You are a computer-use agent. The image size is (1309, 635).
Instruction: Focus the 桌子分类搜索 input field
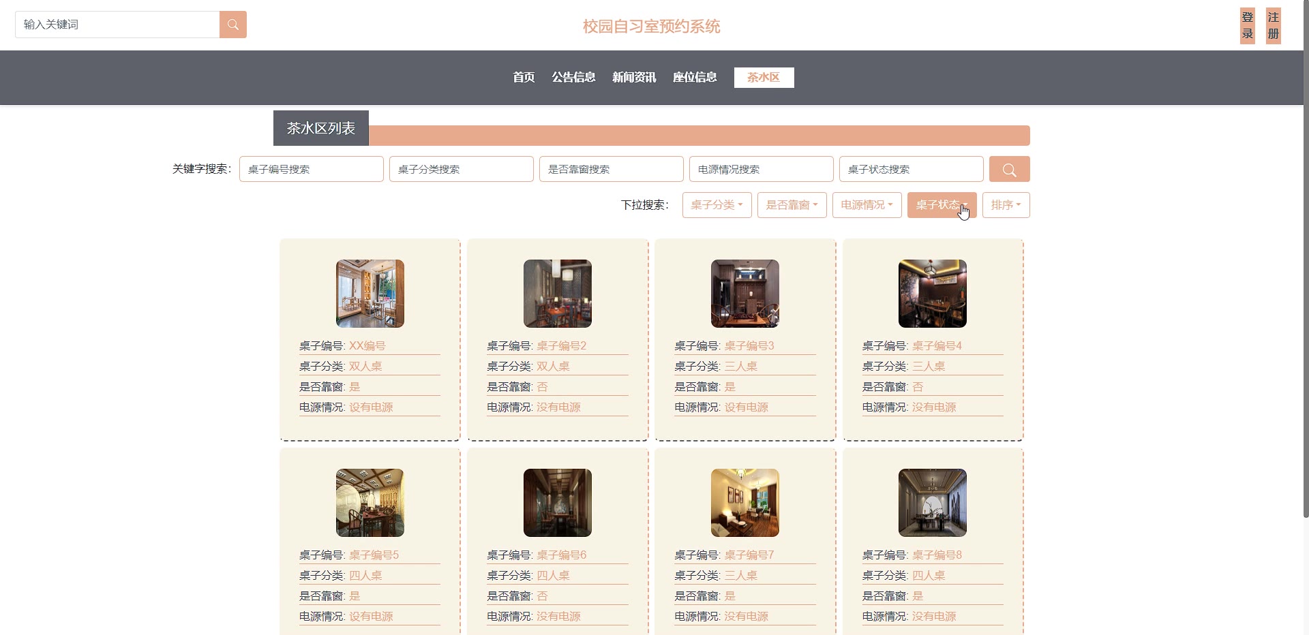click(462, 169)
